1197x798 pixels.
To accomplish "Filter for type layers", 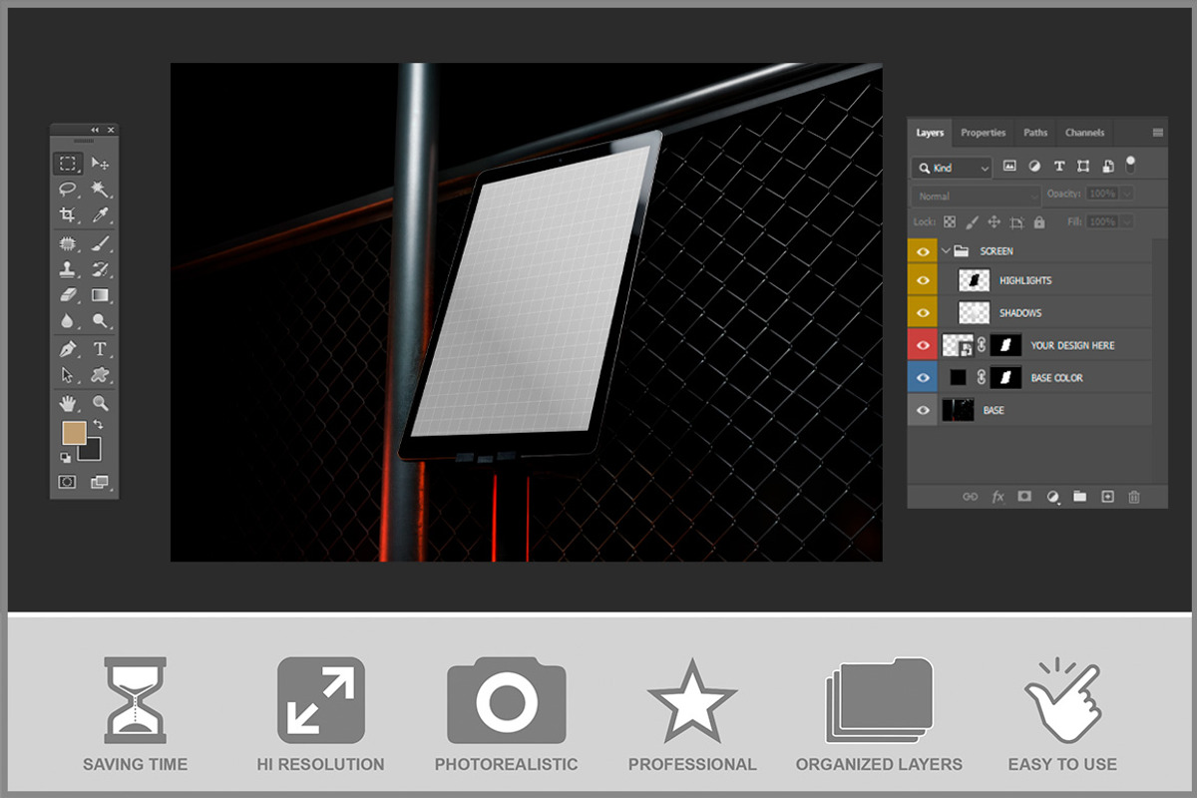I will (x=1059, y=167).
